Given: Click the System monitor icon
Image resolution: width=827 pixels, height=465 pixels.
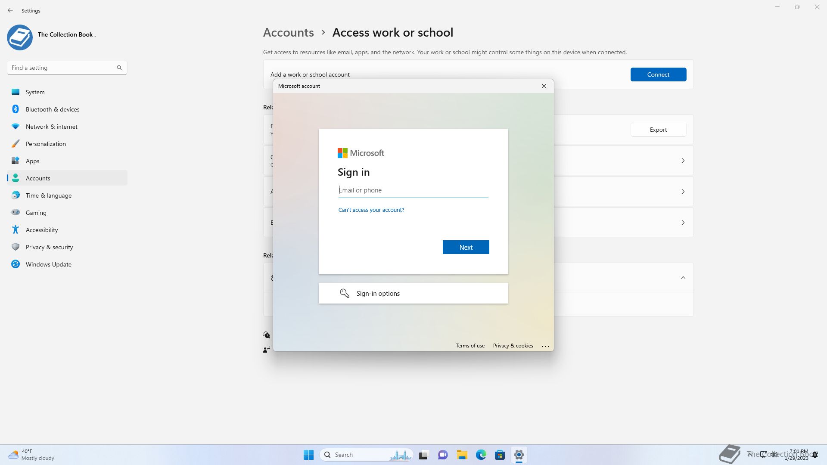Looking at the screenshot, I should [x=16, y=92].
